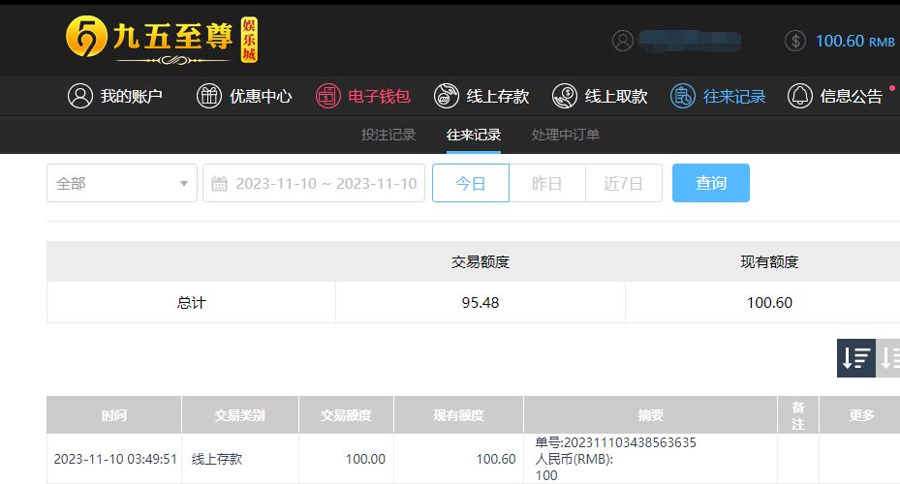Open 线上取款 withdrawal icon

point(565,96)
